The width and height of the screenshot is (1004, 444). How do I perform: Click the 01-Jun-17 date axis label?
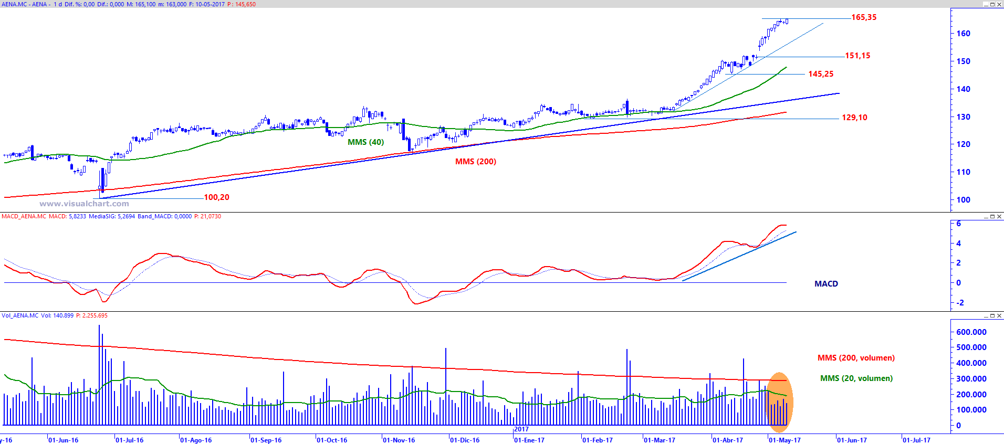(x=852, y=440)
